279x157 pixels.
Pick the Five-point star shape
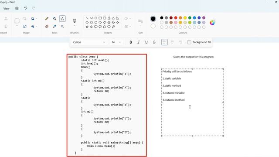[87, 27]
